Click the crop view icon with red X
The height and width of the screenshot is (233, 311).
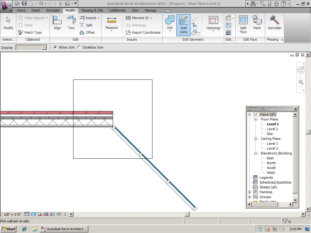coord(46,214)
